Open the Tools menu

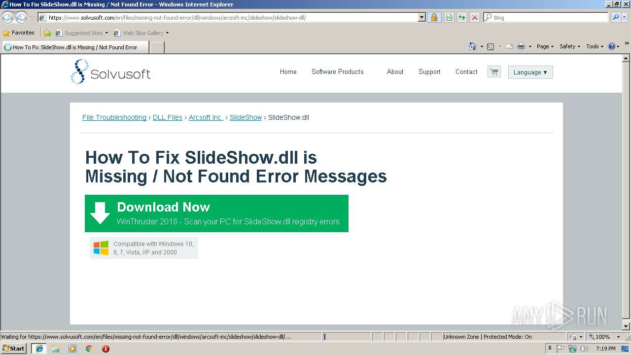click(595, 46)
